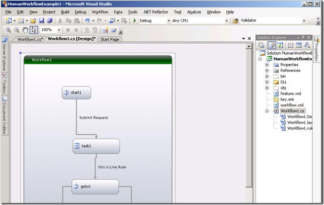
Task: Click the create new theme icon
Action: [x=105, y=30]
